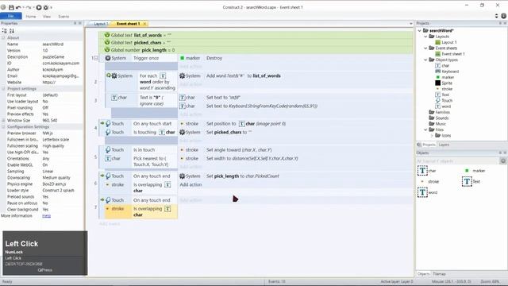
Task: Select Event sheet 1 in Projects tree
Action: pos(450,54)
